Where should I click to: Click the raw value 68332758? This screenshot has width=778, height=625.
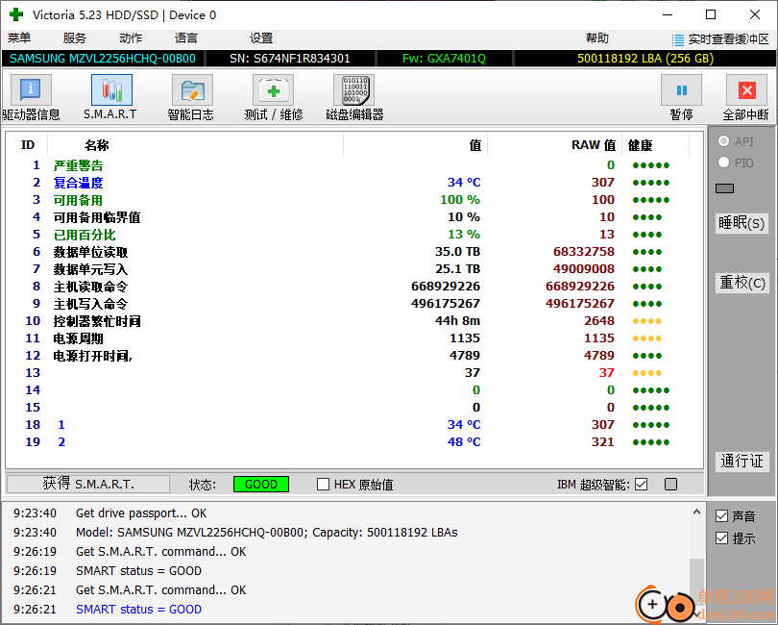584,251
